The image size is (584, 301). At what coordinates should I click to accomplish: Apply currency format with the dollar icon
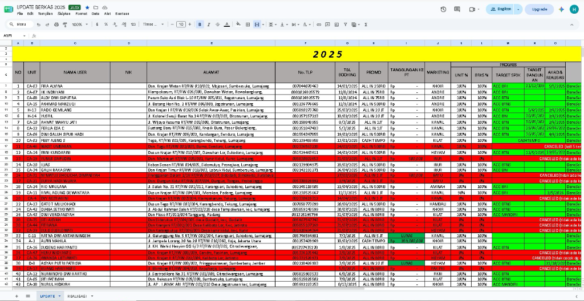point(97,25)
